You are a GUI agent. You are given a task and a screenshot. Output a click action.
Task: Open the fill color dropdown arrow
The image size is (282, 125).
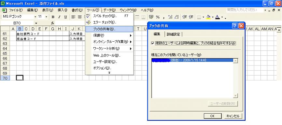213,17
